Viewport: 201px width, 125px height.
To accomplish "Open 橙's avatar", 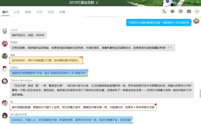I will (x=5, y=103).
